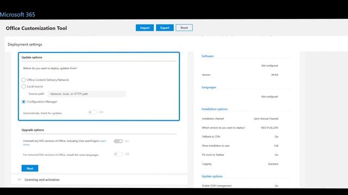
Task: Click the 64-bit version value
Action: coord(275,75)
